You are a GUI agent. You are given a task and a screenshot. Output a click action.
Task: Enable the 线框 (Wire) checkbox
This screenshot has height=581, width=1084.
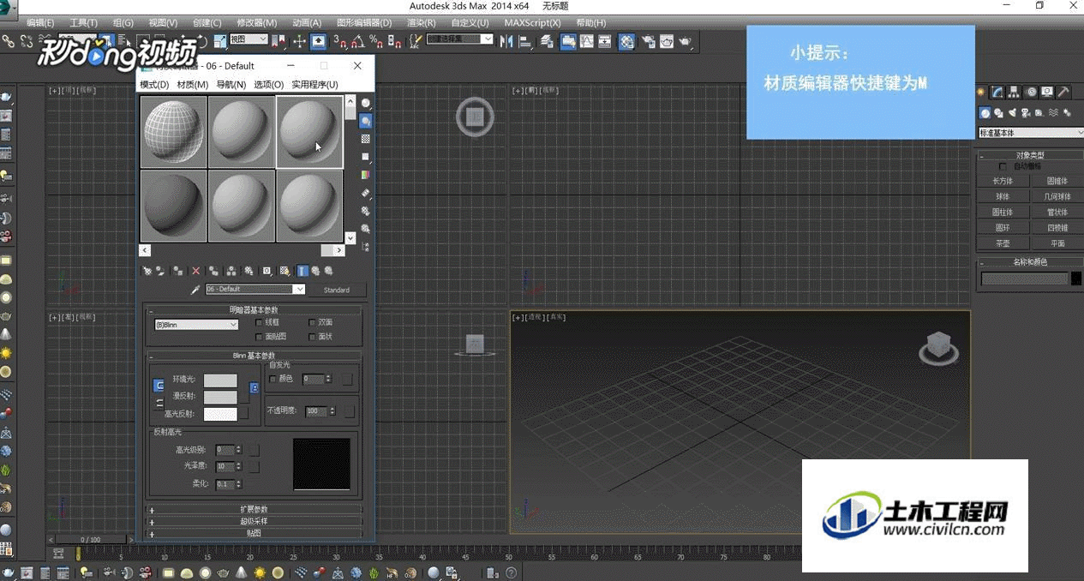point(259,322)
